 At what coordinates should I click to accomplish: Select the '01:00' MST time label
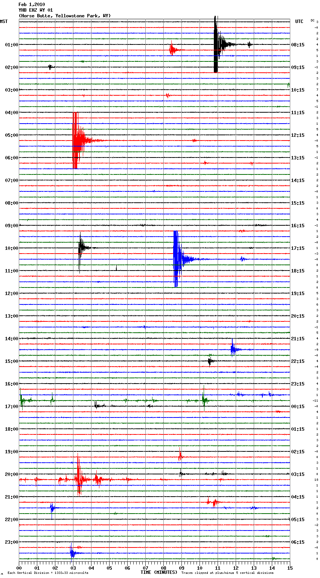[x=12, y=45]
